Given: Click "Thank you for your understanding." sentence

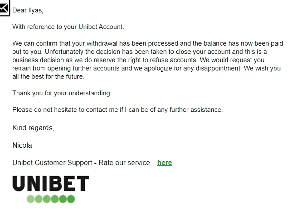Looking at the screenshot, I should click(62, 93).
